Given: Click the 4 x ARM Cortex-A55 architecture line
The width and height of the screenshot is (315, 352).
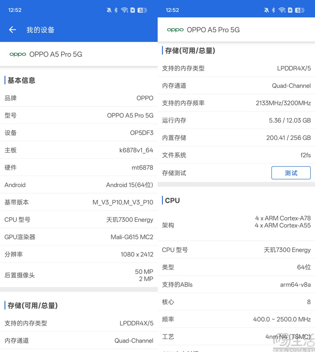Looking at the screenshot, I should tap(283, 226).
